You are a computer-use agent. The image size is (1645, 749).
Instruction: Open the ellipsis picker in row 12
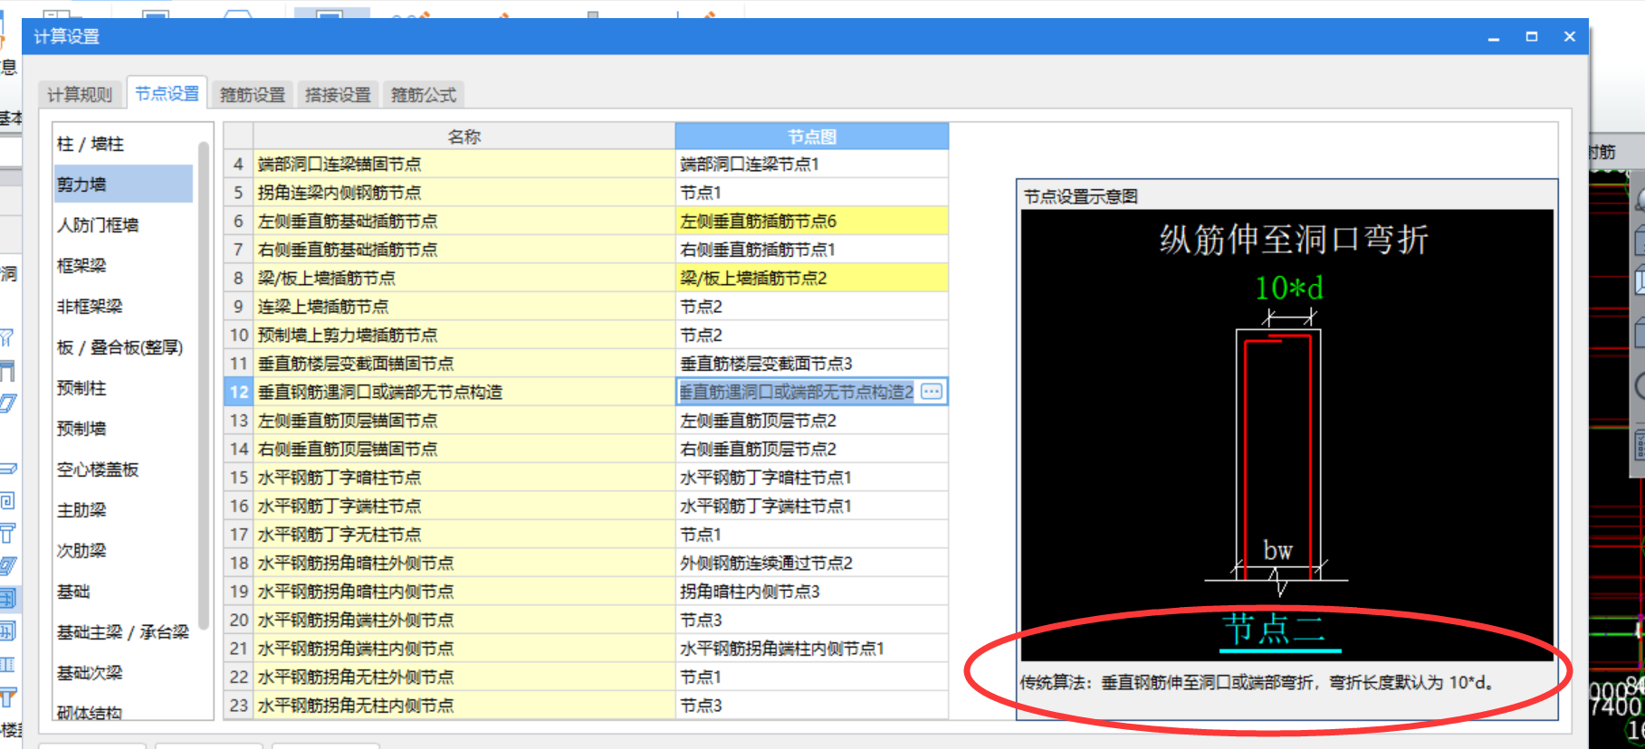(x=932, y=392)
